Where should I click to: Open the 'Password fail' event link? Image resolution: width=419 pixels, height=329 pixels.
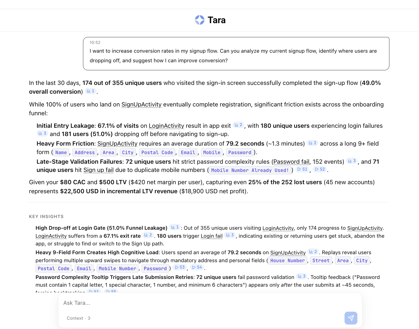[291, 162]
